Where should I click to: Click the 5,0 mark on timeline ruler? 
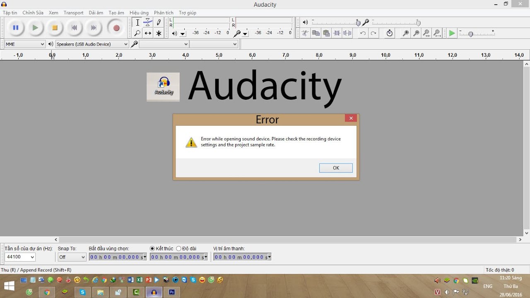[219, 55]
